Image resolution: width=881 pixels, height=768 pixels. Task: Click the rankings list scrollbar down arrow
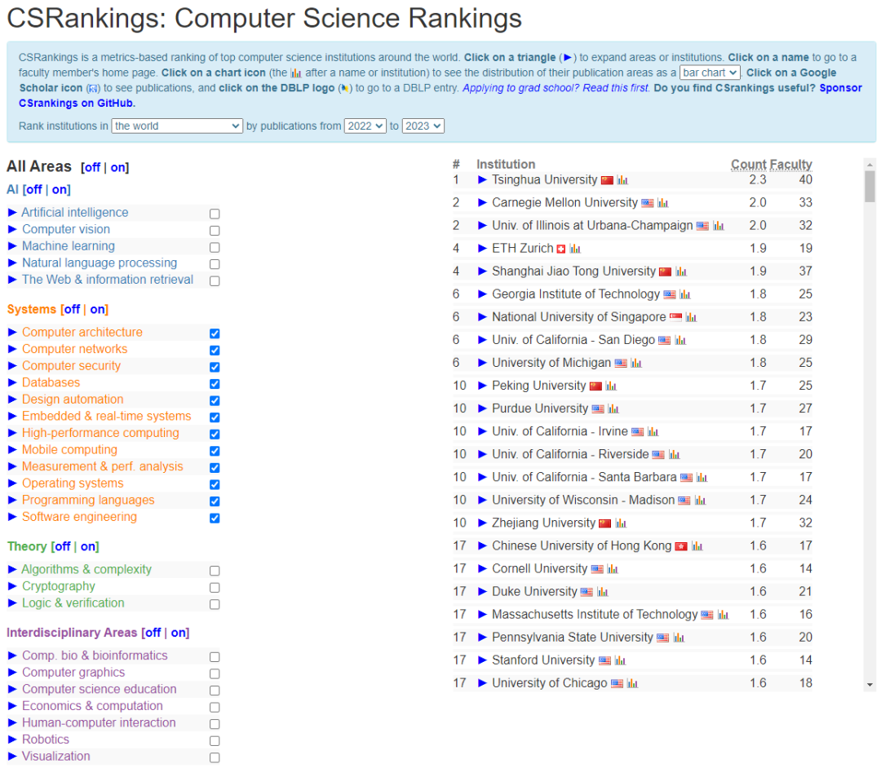pos(870,684)
